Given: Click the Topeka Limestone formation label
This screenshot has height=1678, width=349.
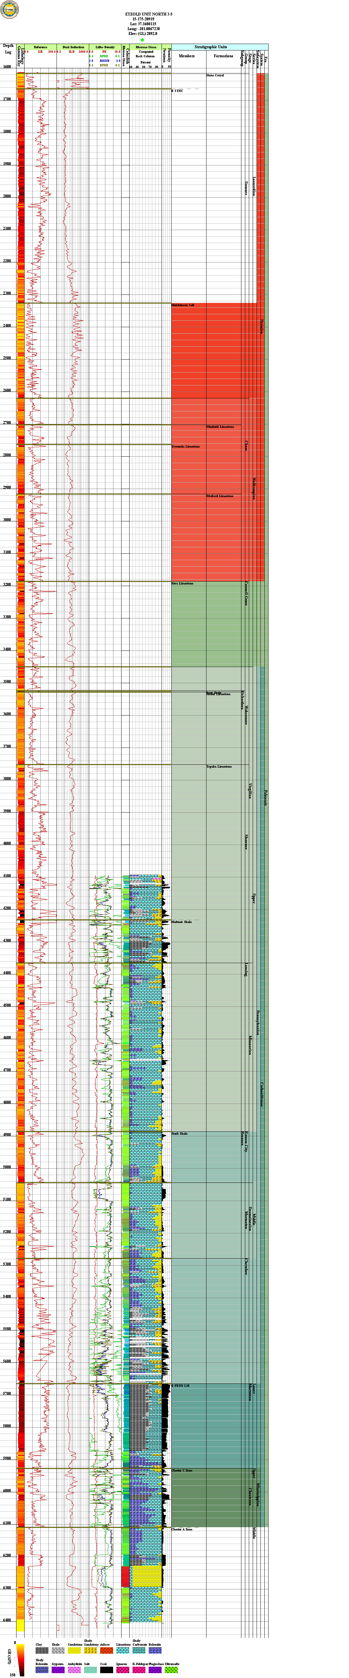Looking at the screenshot, I should point(219,767).
